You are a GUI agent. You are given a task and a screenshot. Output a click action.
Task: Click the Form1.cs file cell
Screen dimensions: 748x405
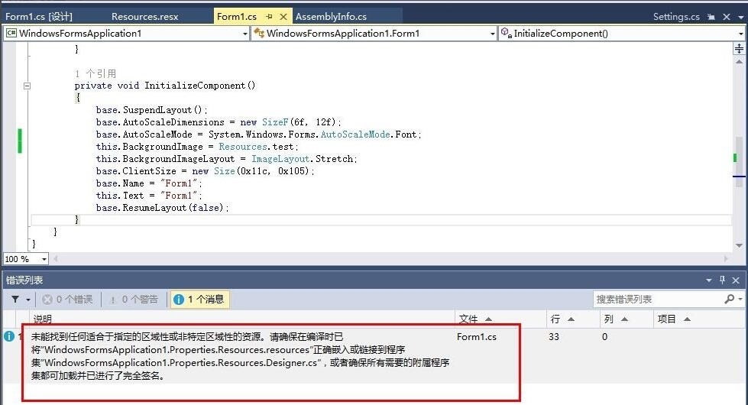477,337
